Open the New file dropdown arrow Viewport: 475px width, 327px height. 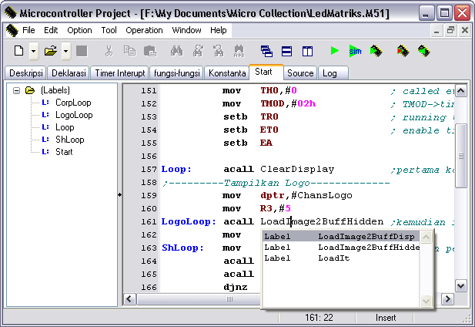33,51
